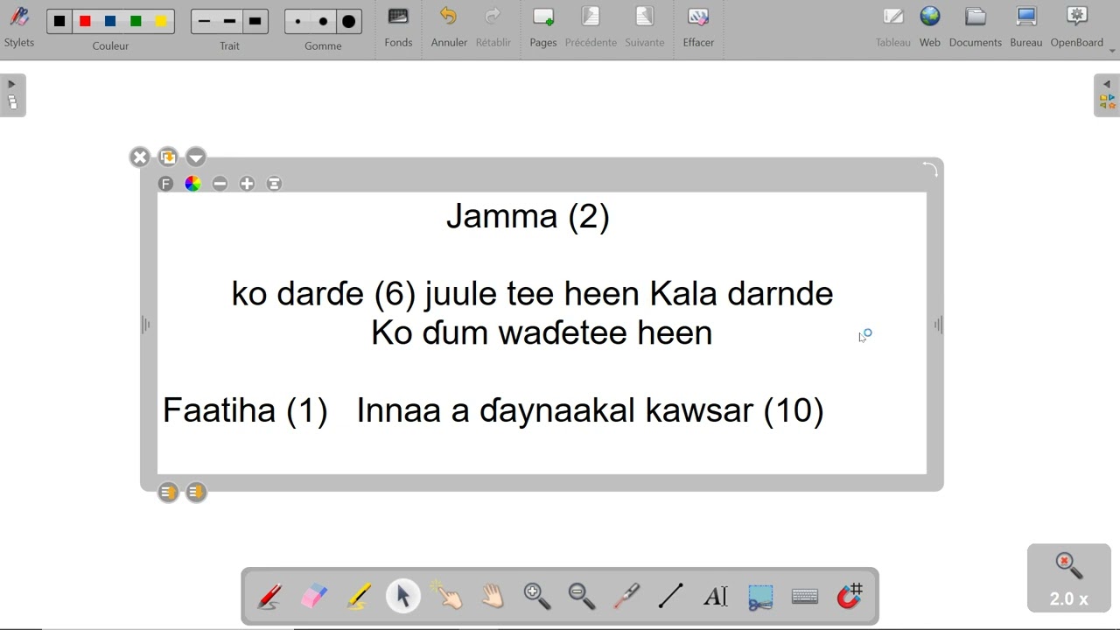This screenshot has width=1120, height=630.
Task: Select the red pen color
Action: tap(85, 22)
